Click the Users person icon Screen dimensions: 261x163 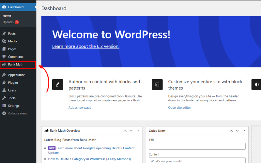pos(4,90)
